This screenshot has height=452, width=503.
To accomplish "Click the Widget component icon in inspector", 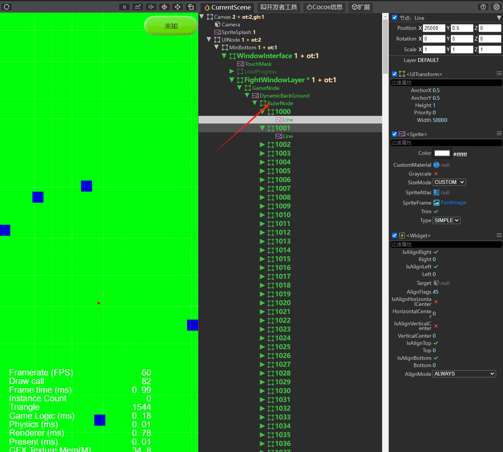I will pos(402,236).
